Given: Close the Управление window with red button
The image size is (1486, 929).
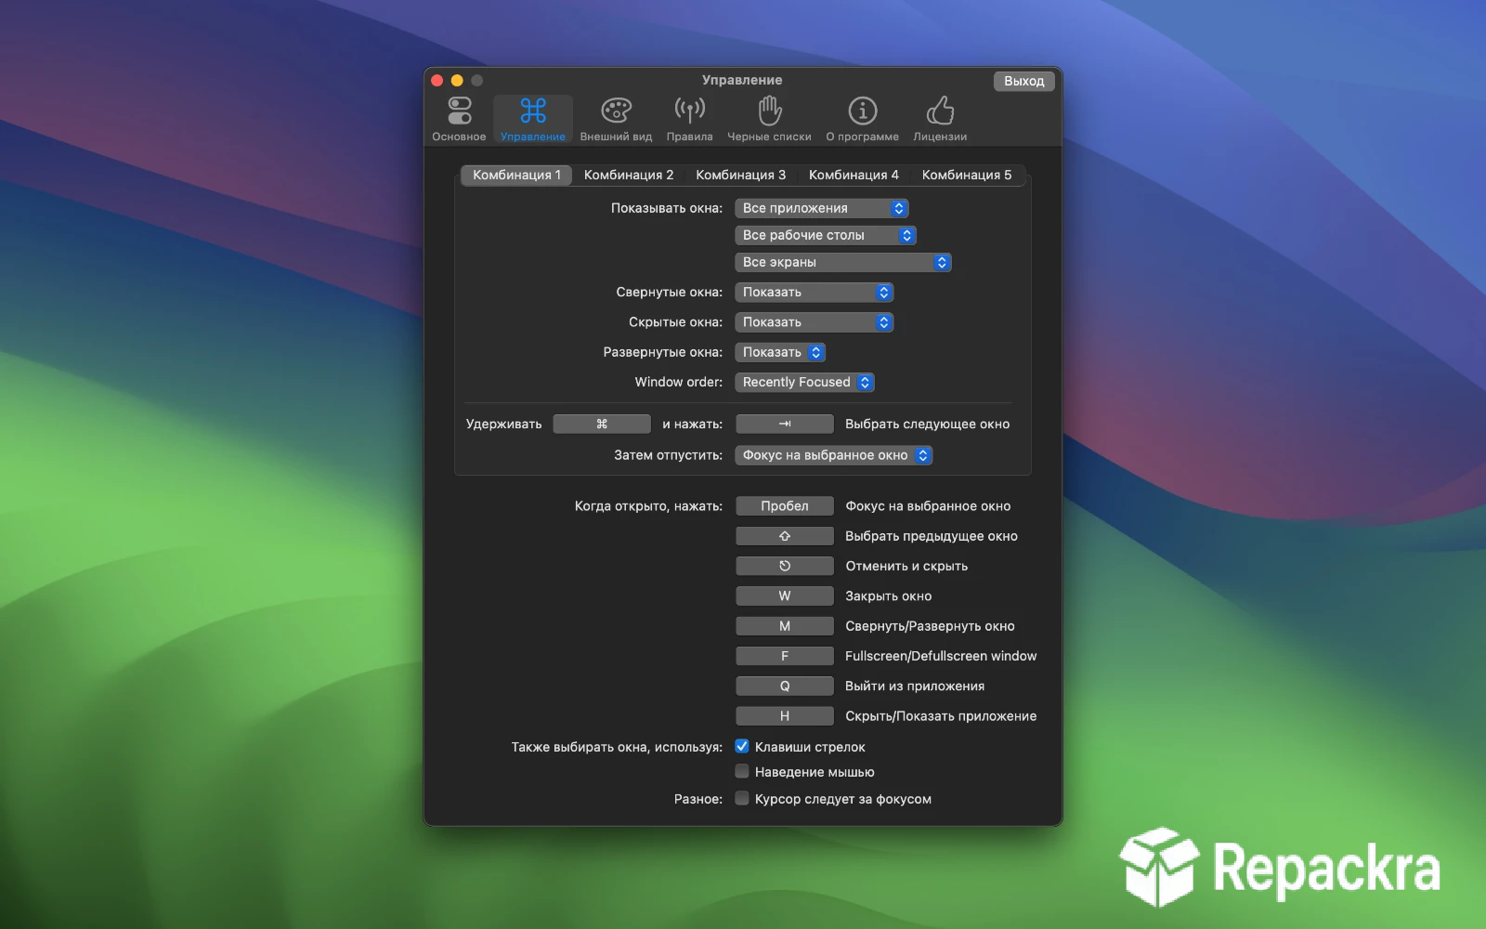Looking at the screenshot, I should (x=437, y=81).
